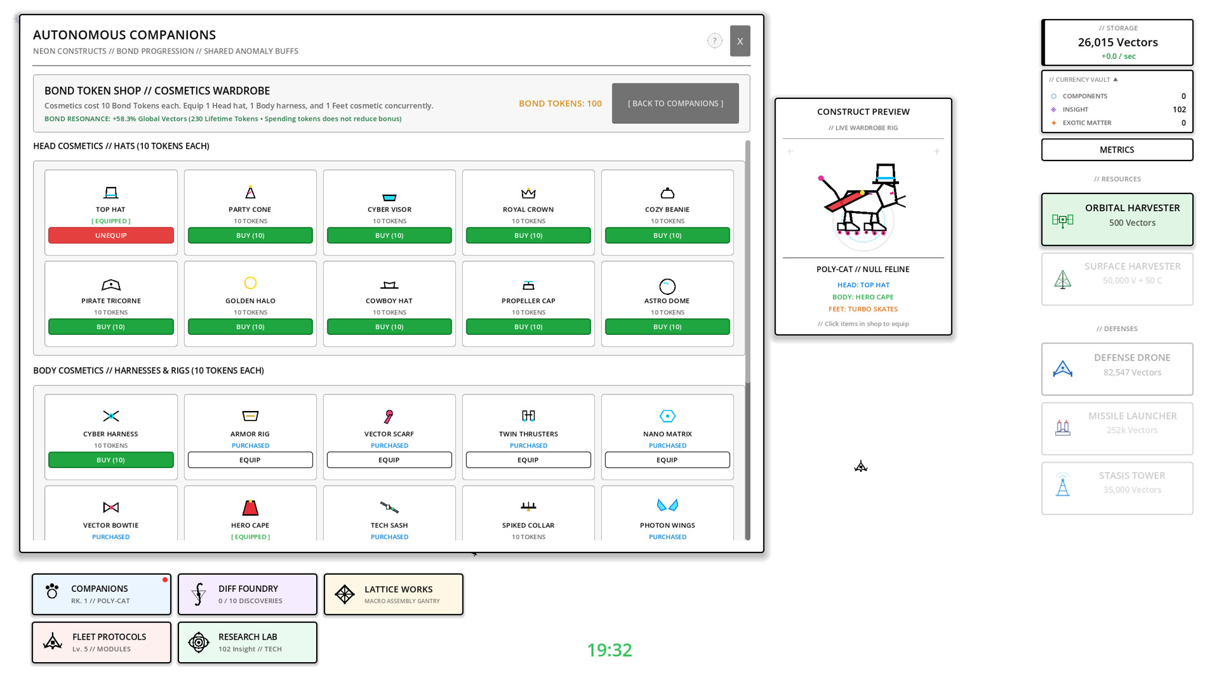Image resolution: width=1219 pixels, height=685 pixels.
Task: Select the Party Cone hat icon
Action: coord(250,192)
